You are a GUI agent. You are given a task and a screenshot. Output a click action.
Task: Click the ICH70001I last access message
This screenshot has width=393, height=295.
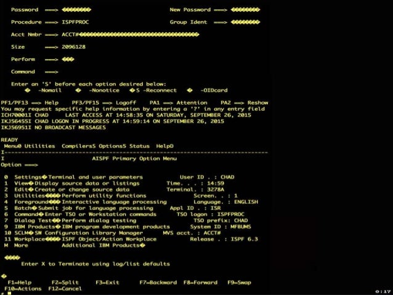(x=126, y=115)
